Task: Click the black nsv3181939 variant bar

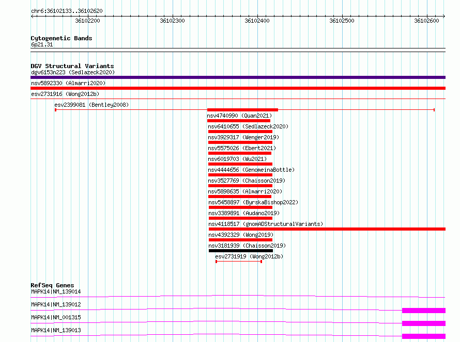Action: (241, 251)
